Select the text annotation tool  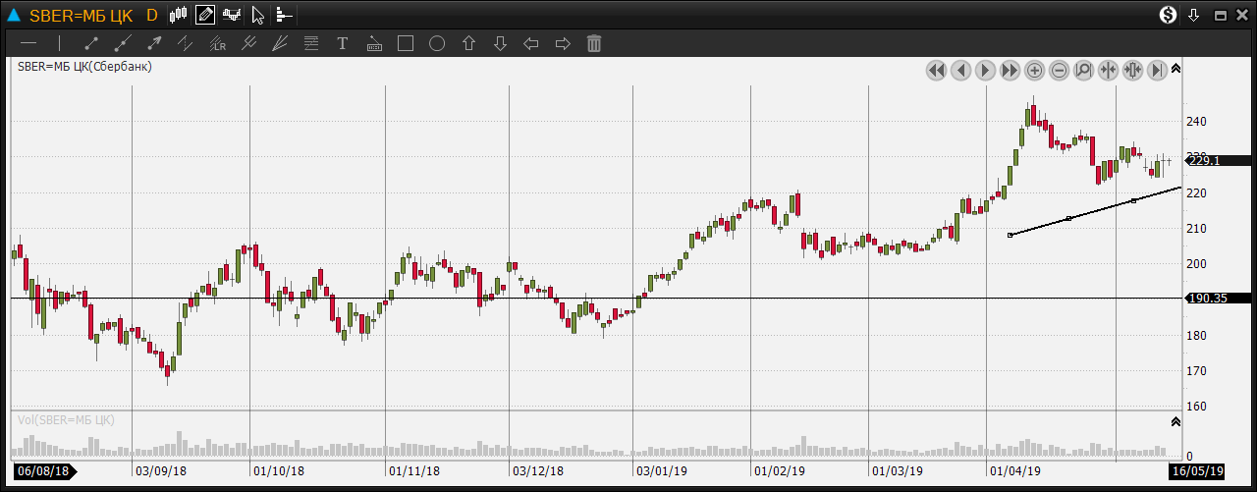[343, 43]
